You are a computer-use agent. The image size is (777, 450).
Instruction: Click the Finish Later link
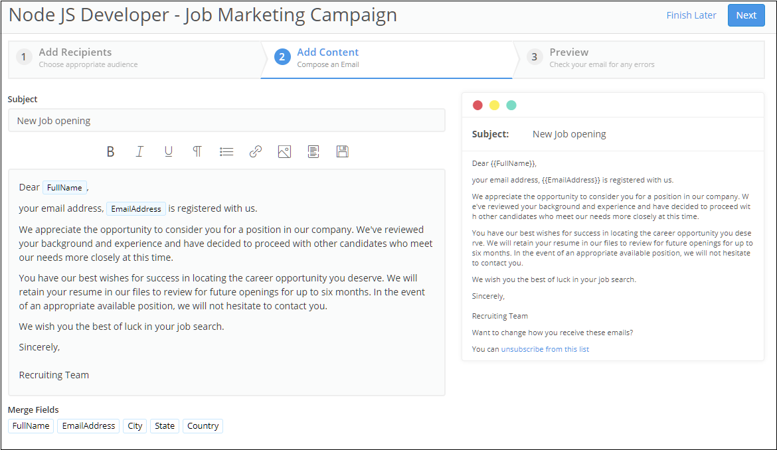pyautogui.click(x=691, y=15)
